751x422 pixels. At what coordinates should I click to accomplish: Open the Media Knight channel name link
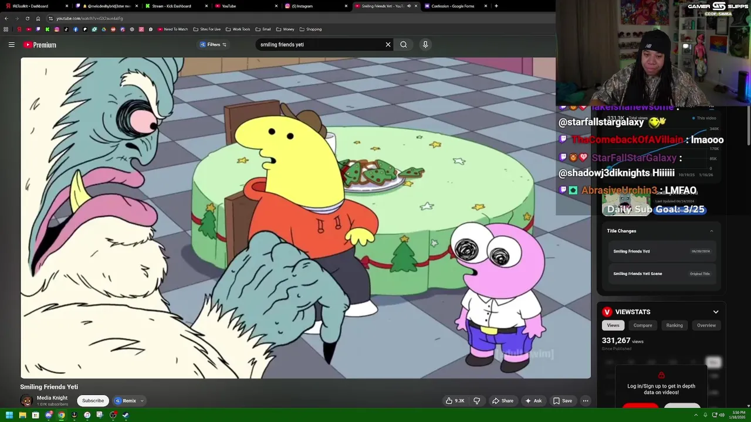(x=52, y=398)
